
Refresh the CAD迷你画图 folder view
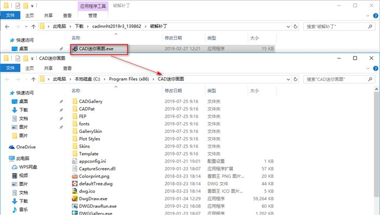pos(295,79)
